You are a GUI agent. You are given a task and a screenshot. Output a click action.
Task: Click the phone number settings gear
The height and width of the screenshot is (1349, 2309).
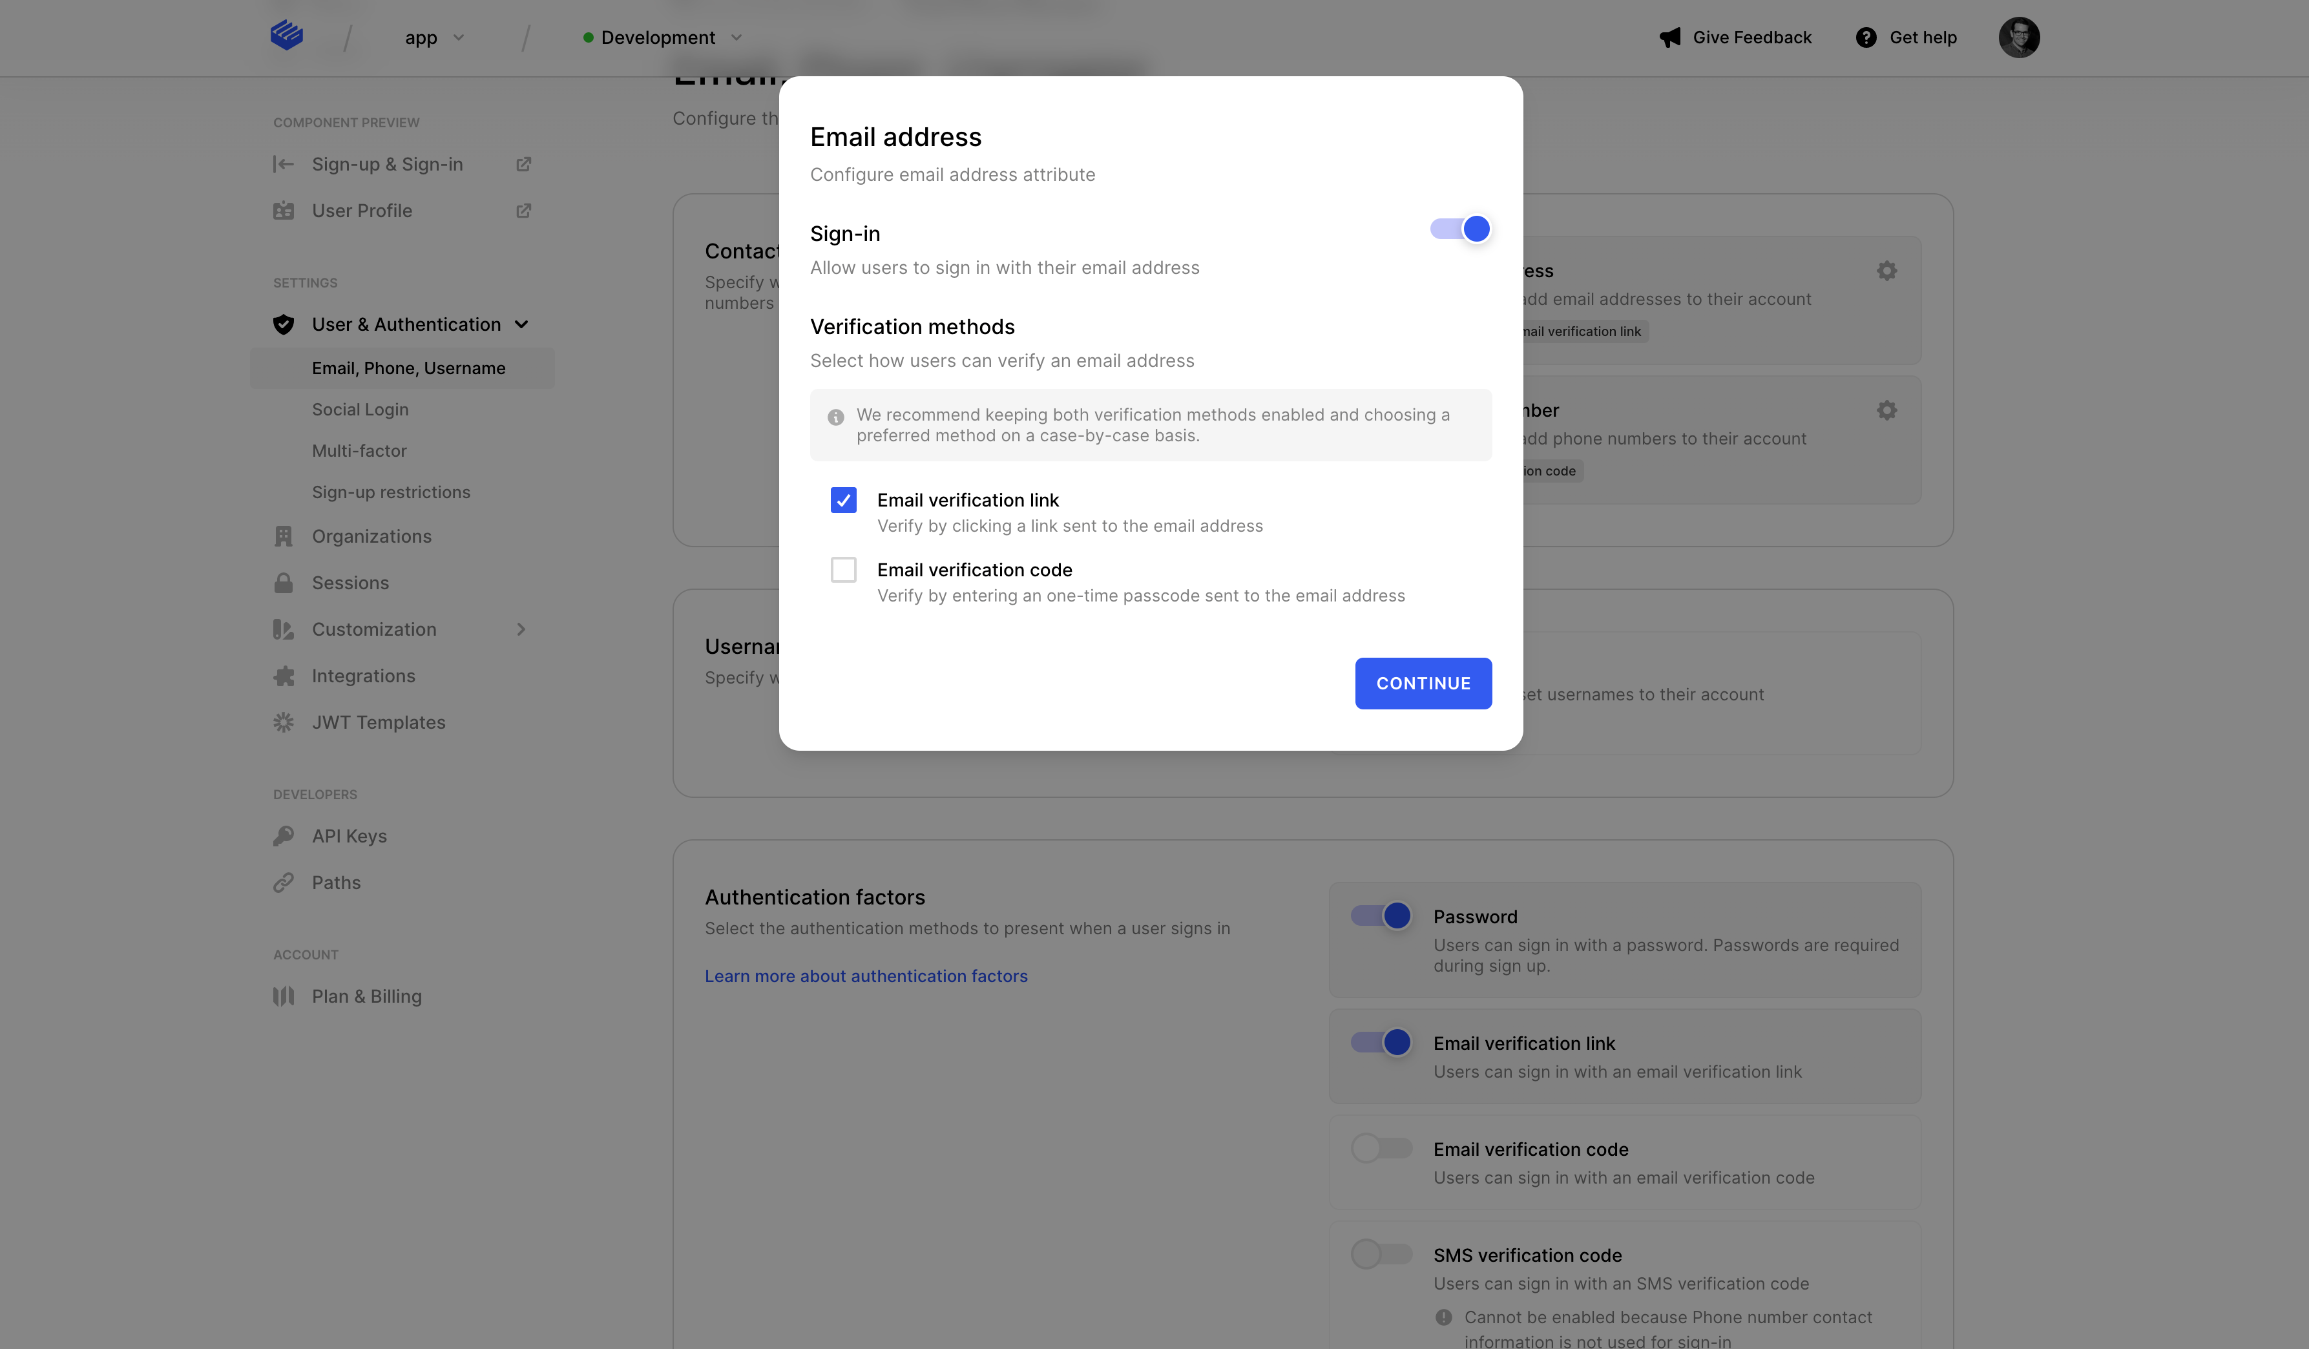click(x=1886, y=410)
